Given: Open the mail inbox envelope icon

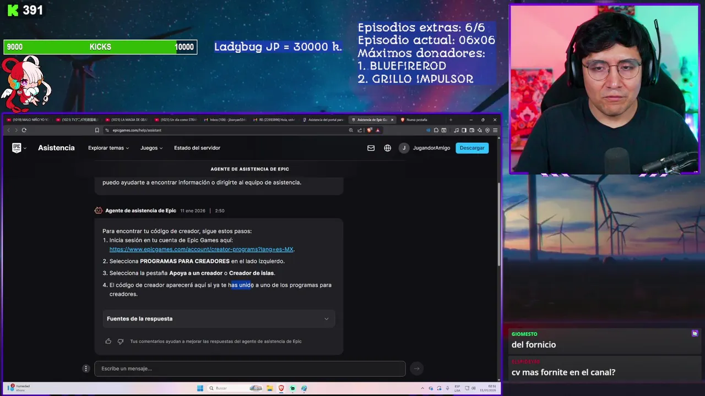Looking at the screenshot, I should pyautogui.click(x=371, y=148).
